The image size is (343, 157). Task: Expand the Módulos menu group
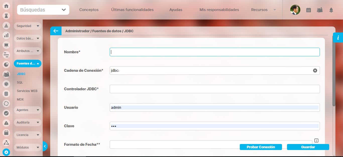[28, 147]
